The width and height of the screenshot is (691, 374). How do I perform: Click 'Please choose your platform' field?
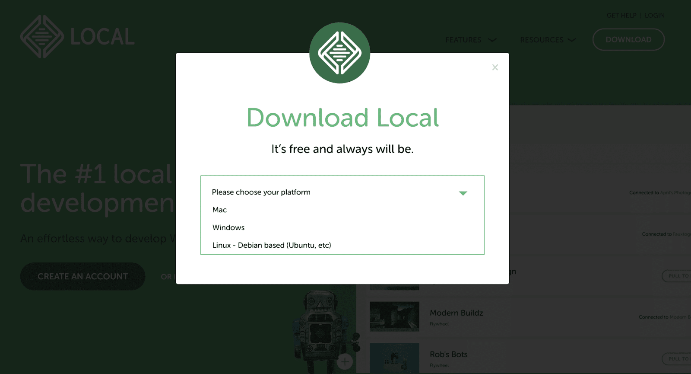[342, 192]
